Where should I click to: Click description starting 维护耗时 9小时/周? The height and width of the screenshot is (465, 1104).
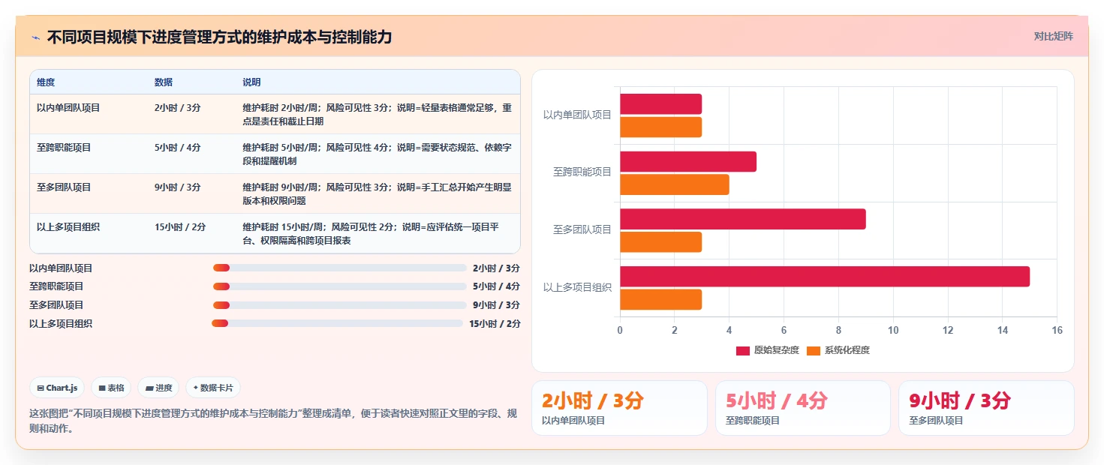click(x=377, y=193)
